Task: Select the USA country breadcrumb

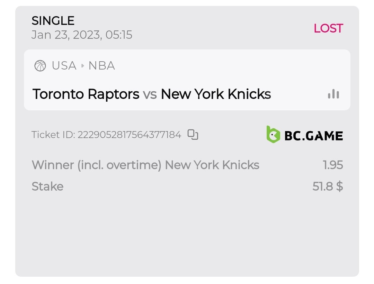Action: (x=64, y=66)
